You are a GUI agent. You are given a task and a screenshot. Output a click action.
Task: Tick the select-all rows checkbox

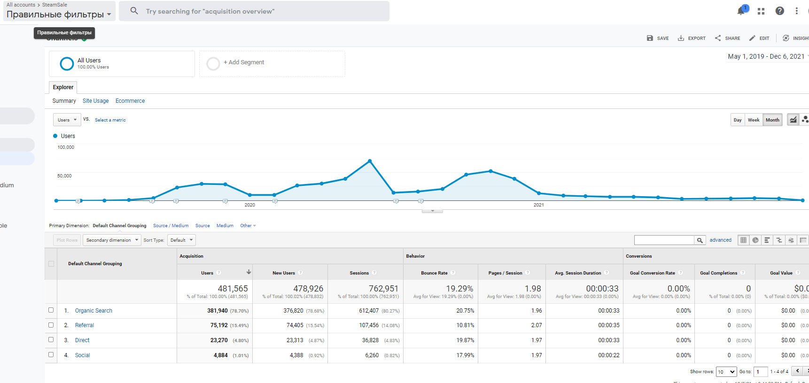pyautogui.click(x=51, y=264)
